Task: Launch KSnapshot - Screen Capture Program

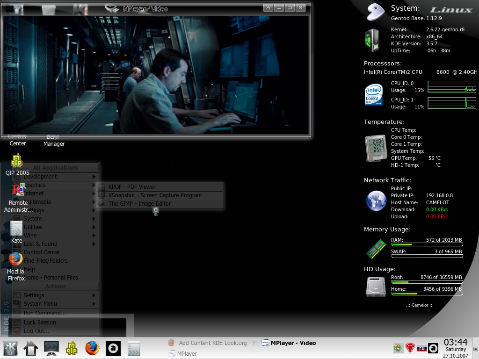Action: click(160, 195)
